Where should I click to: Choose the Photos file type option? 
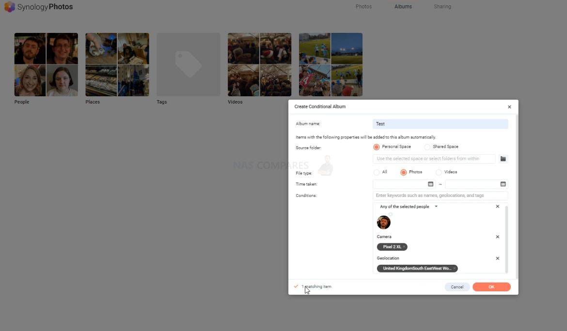click(404, 172)
